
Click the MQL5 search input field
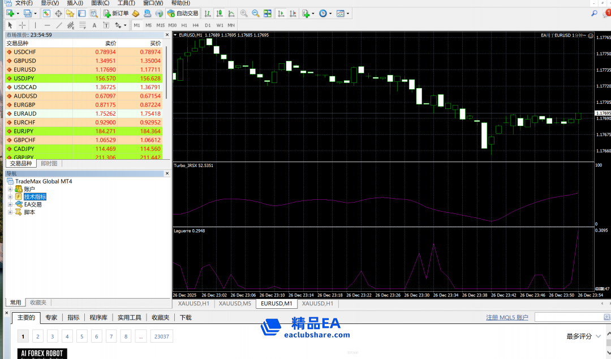click(570, 317)
